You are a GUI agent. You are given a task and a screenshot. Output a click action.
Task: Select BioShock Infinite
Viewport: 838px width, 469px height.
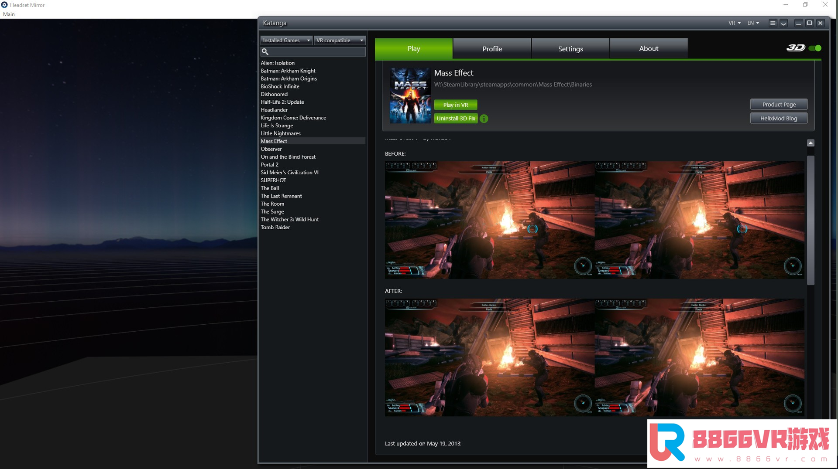pyautogui.click(x=313, y=86)
